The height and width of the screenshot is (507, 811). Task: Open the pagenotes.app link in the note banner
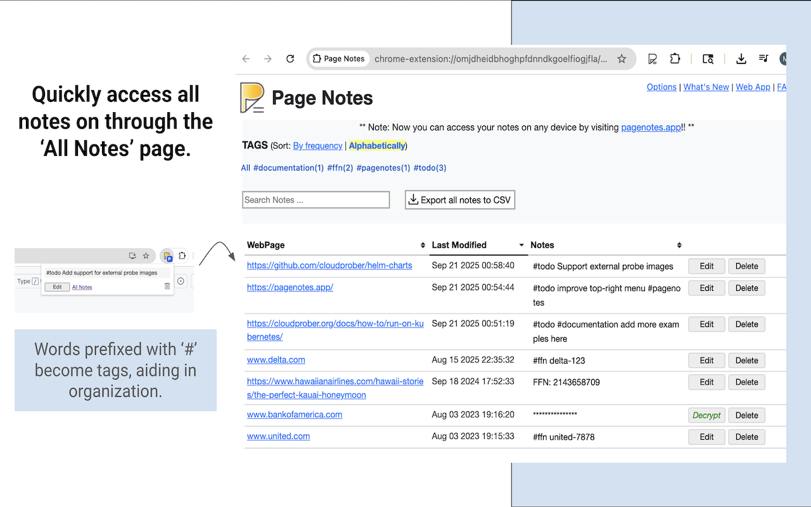click(650, 127)
